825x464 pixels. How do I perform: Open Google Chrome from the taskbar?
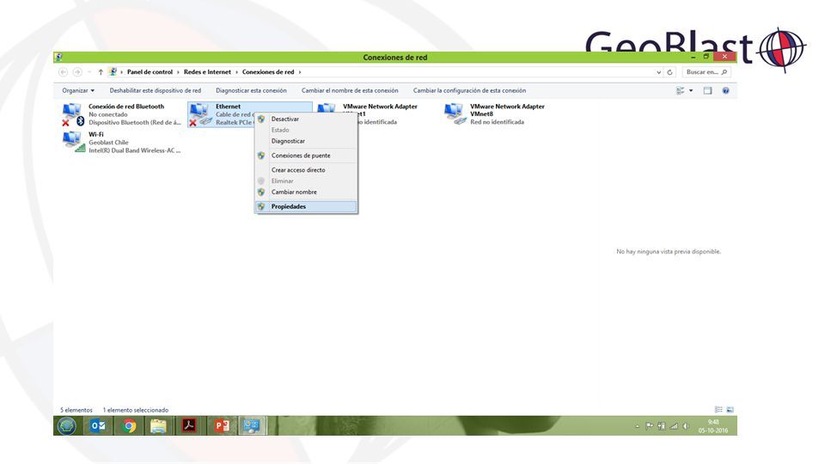pyautogui.click(x=129, y=425)
